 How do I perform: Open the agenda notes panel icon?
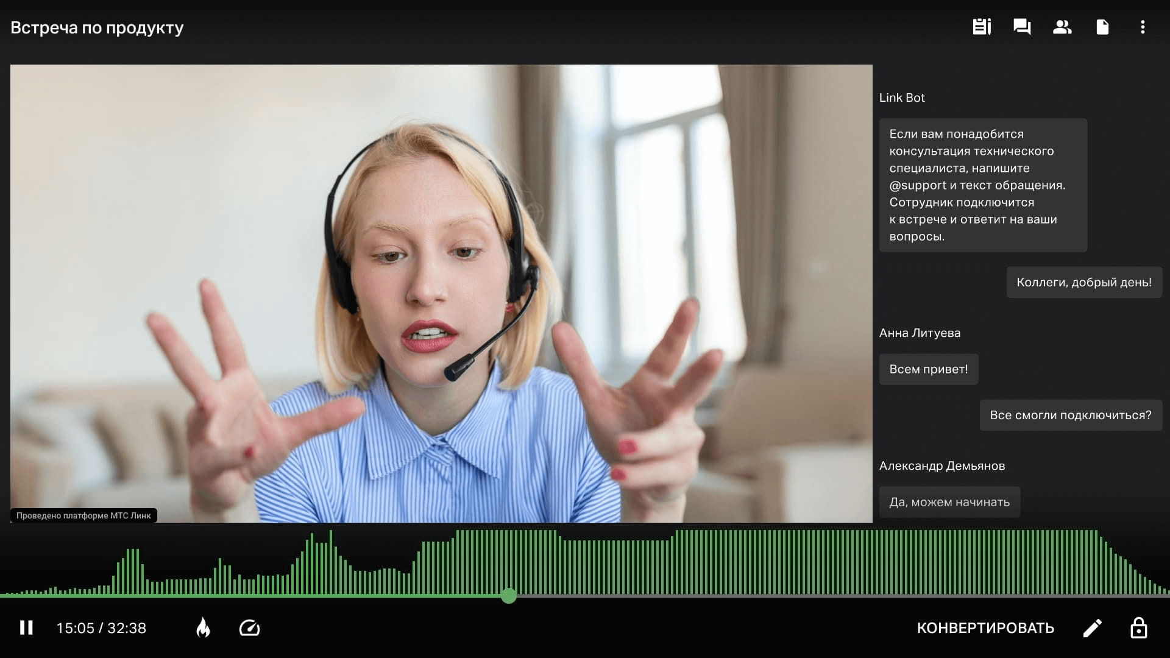click(x=981, y=27)
